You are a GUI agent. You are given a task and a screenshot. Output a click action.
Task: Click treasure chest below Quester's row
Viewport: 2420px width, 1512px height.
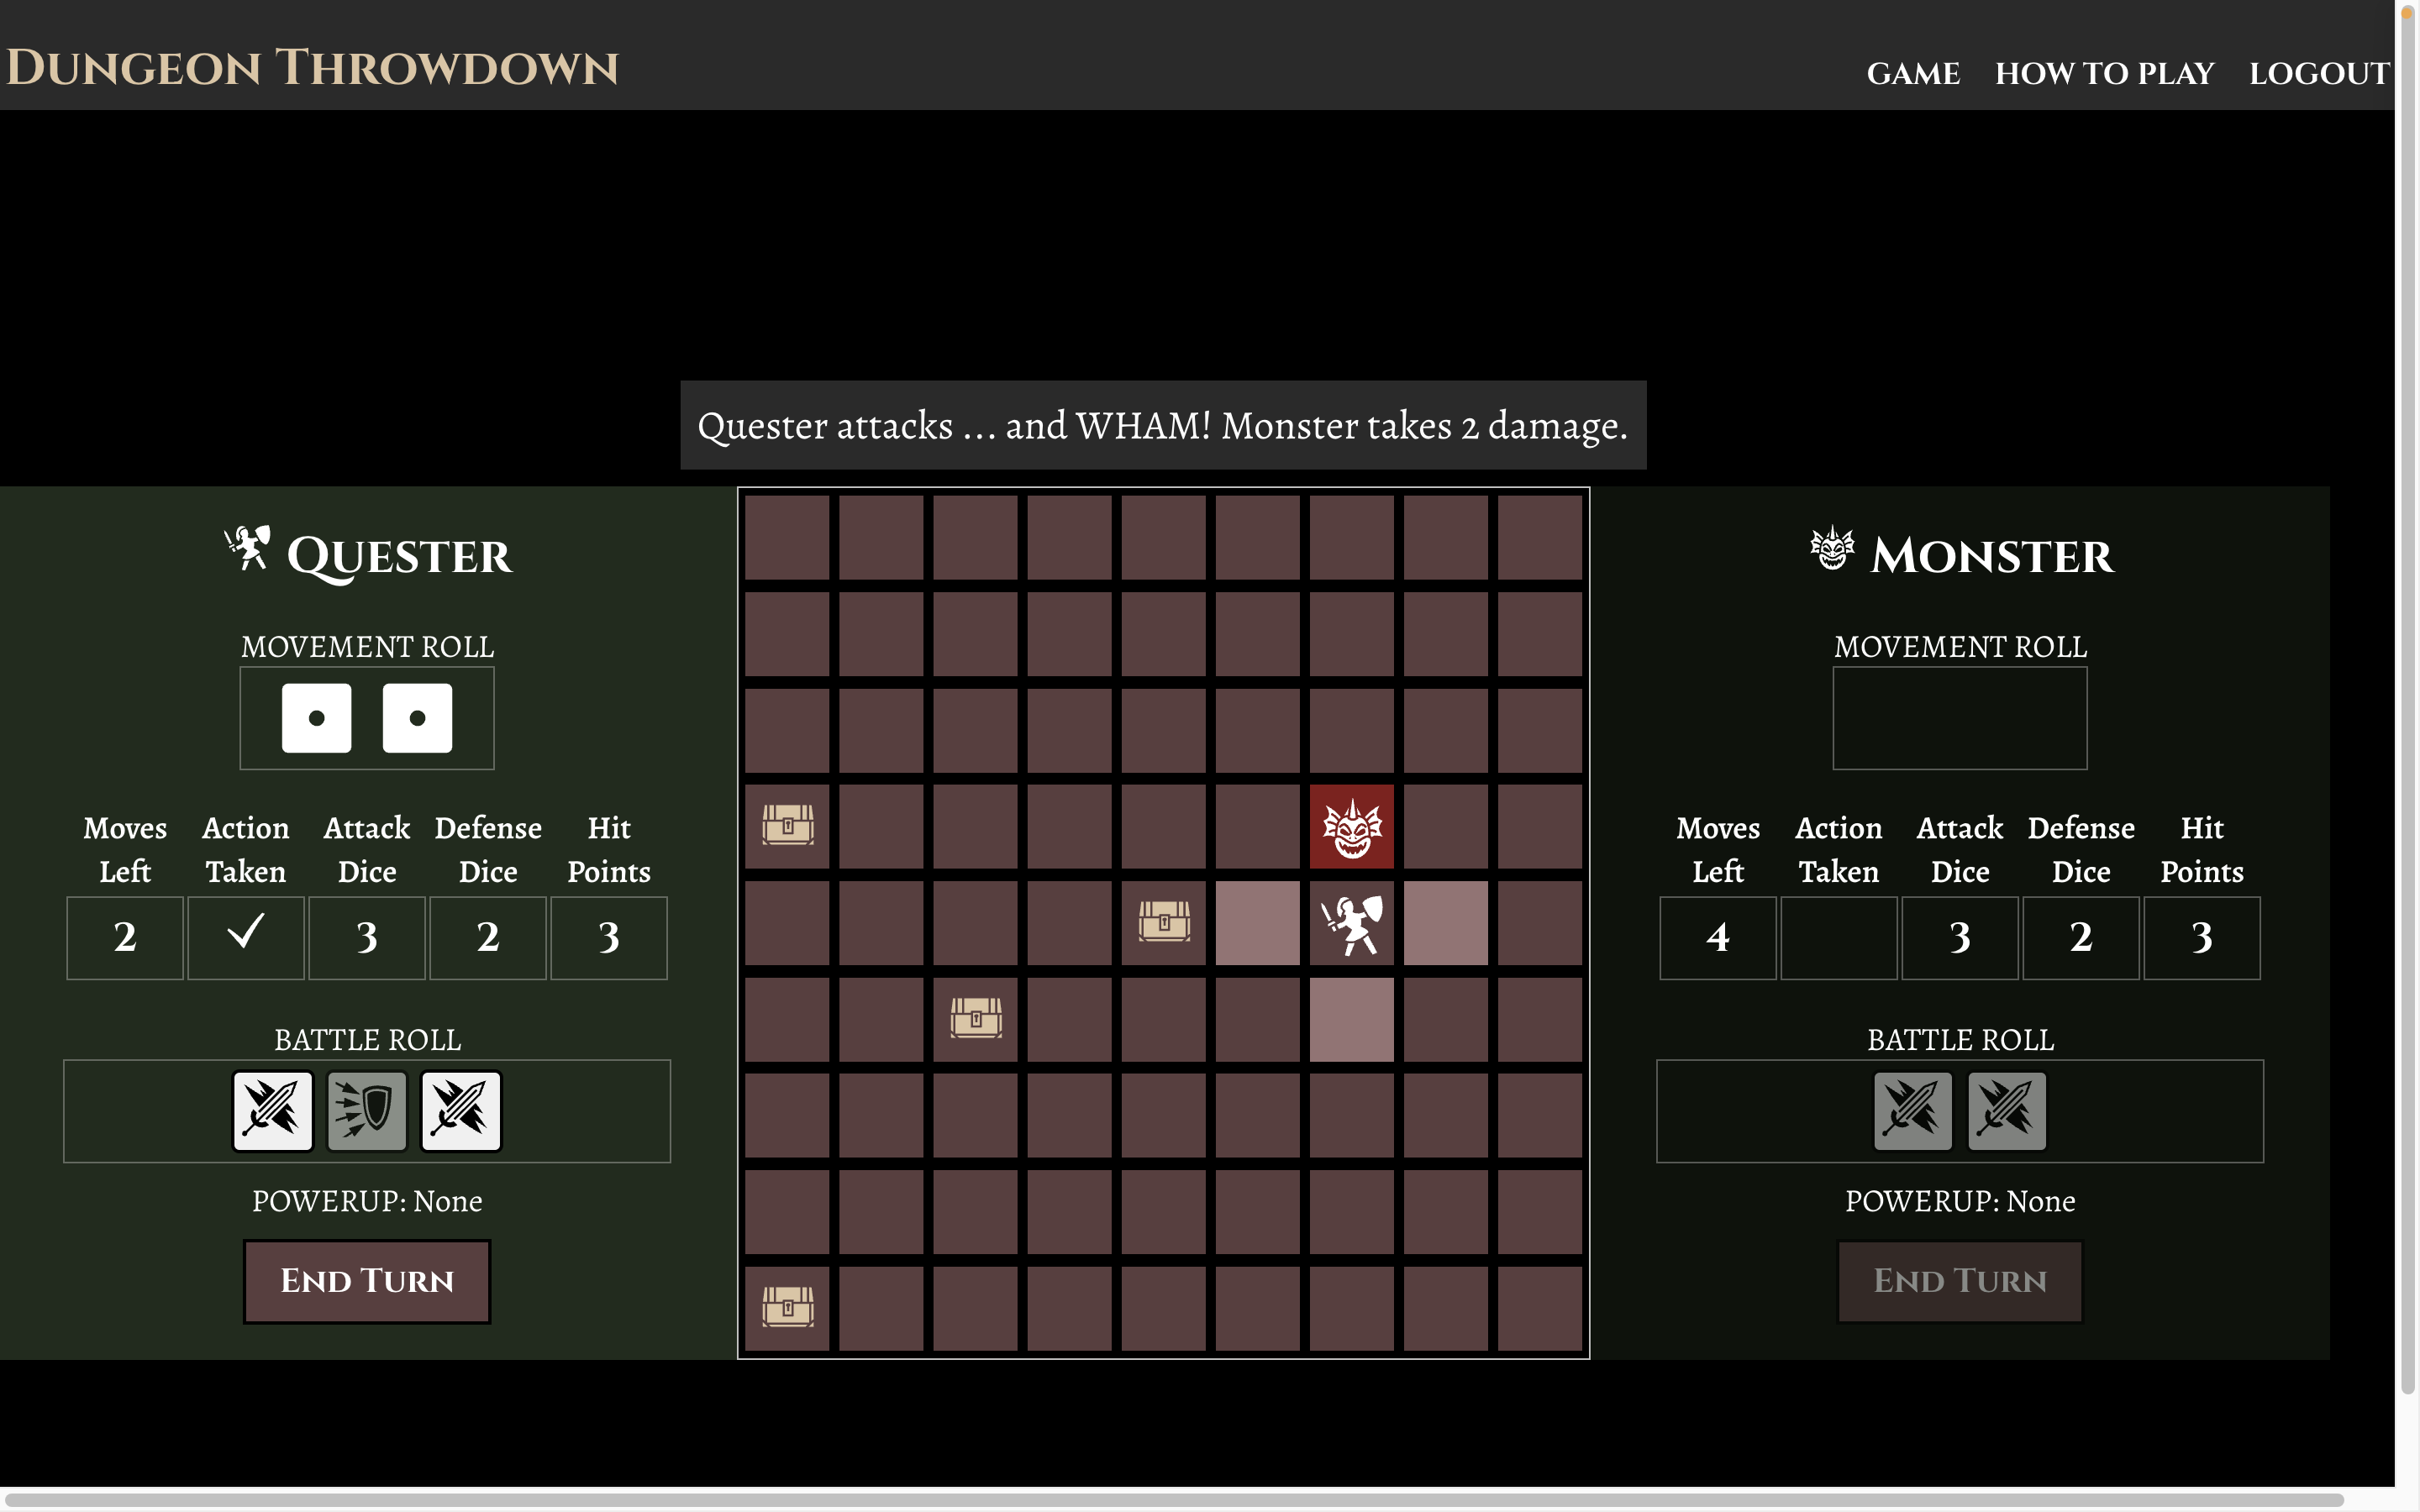[x=975, y=1019]
